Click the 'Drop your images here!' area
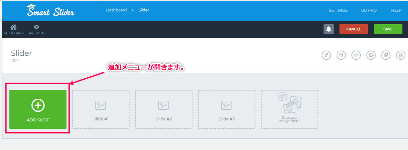Viewport: 408px width, 150px height. click(x=289, y=109)
